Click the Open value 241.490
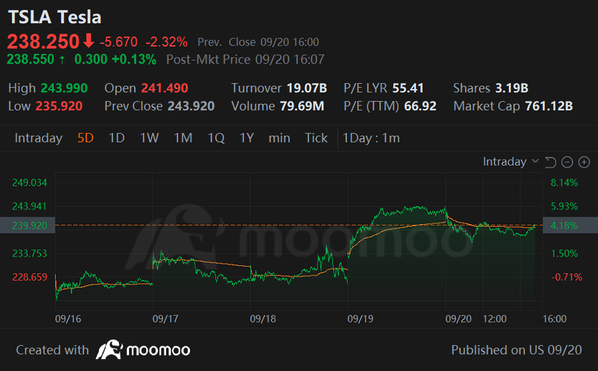Screen dimensions: 598x371 pos(165,88)
